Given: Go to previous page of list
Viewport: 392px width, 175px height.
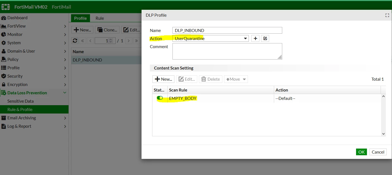Looking at the screenshot, I should (x=90, y=41).
